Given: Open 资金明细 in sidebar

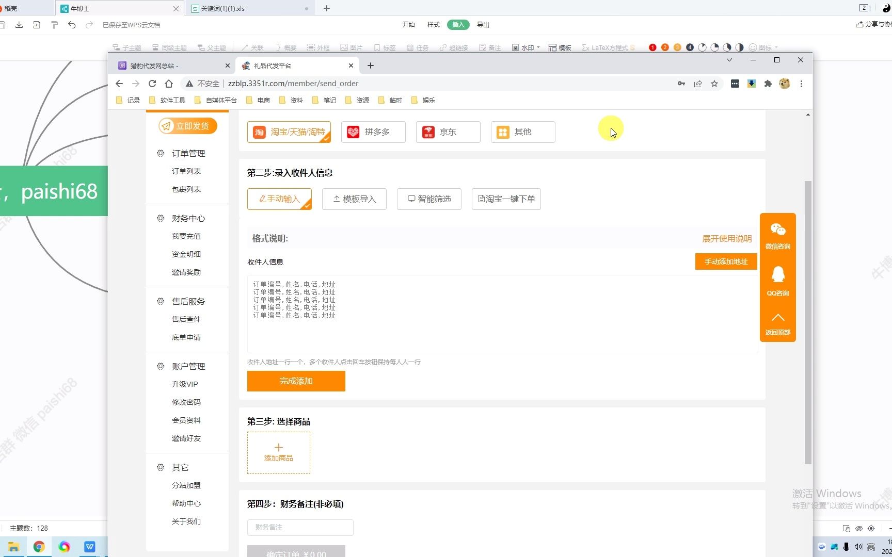Looking at the screenshot, I should (x=186, y=254).
